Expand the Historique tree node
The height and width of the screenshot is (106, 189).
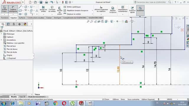(x=1, y=34)
